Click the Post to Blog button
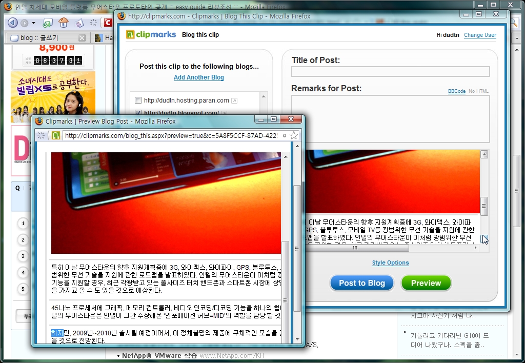This screenshot has height=363, width=525. coord(362,283)
